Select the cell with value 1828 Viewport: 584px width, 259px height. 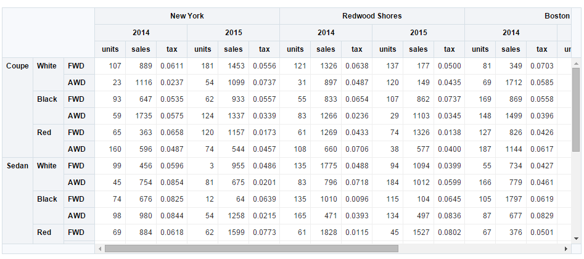pyautogui.click(x=326, y=232)
